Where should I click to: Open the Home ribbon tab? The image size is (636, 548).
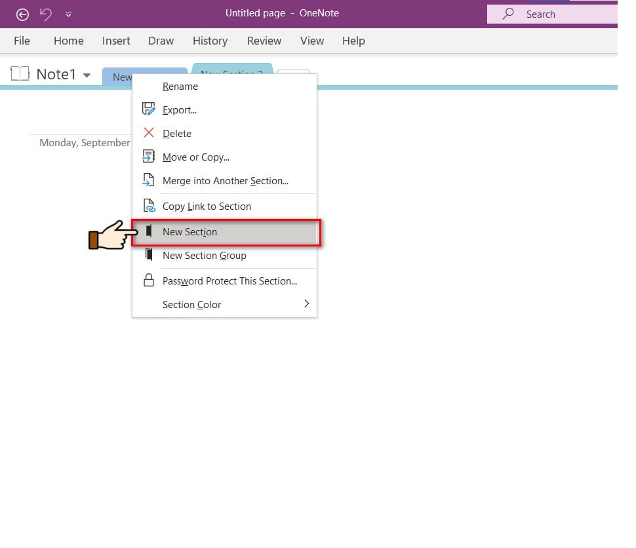tap(69, 41)
